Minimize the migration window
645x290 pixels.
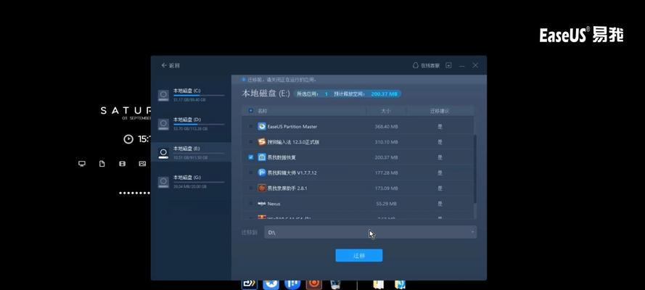[x=462, y=66]
